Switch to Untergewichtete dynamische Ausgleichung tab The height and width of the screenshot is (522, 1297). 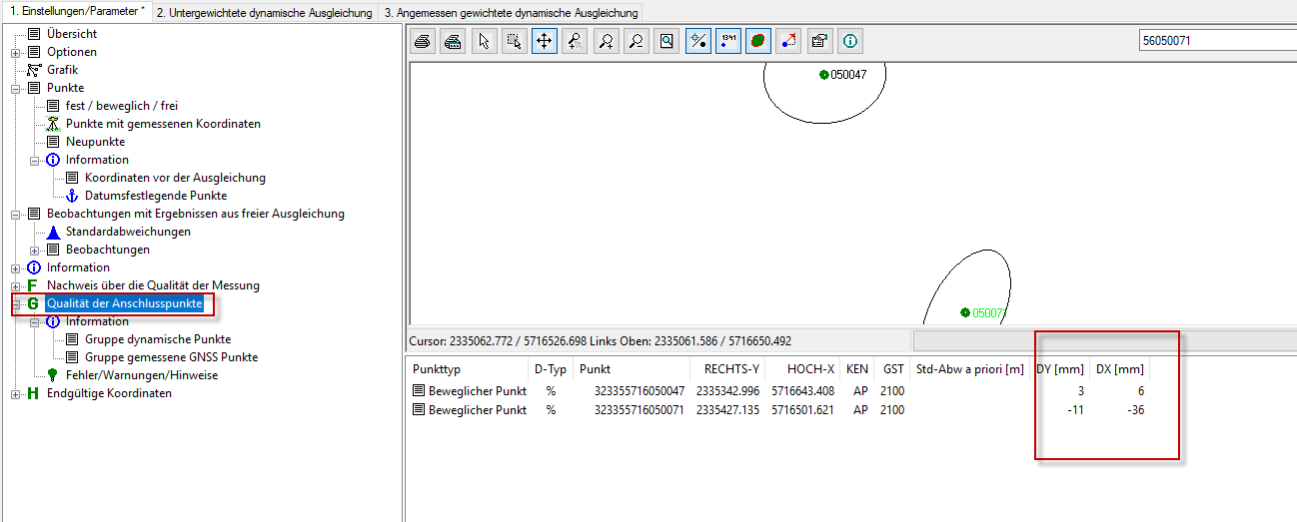pos(265,13)
